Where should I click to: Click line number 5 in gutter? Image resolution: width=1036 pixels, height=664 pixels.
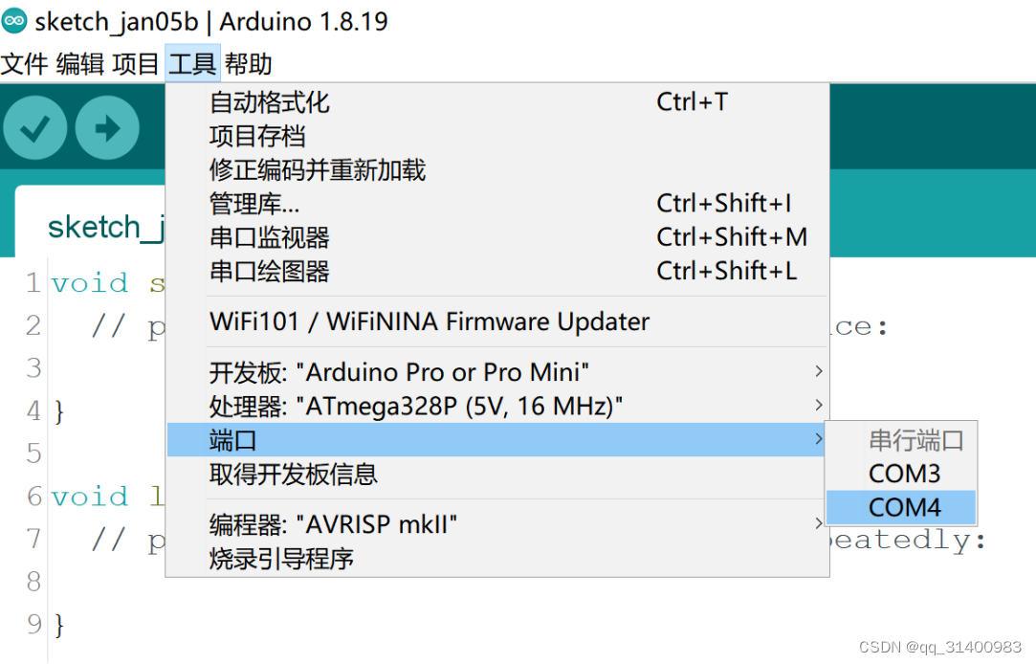pos(34,454)
